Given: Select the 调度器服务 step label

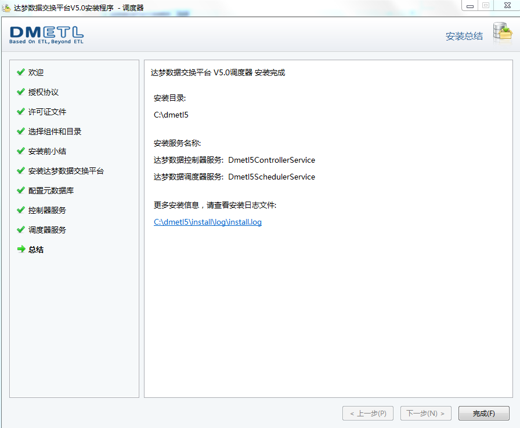Looking at the screenshot, I should [x=47, y=230].
